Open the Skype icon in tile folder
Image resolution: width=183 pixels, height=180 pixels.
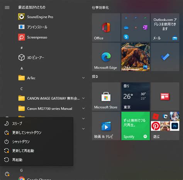click(x=126, y=37)
